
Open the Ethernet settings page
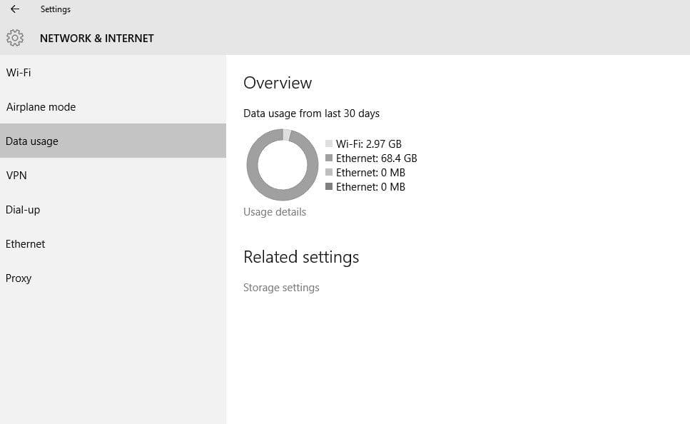[25, 243]
